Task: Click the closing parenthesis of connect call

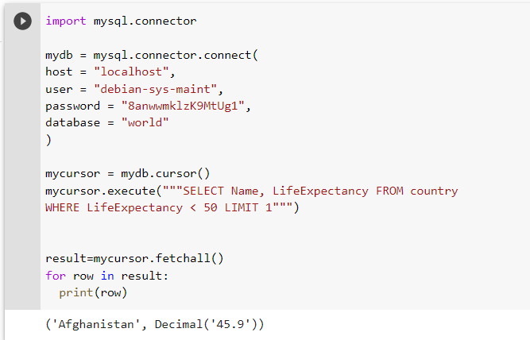Action: (48, 140)
